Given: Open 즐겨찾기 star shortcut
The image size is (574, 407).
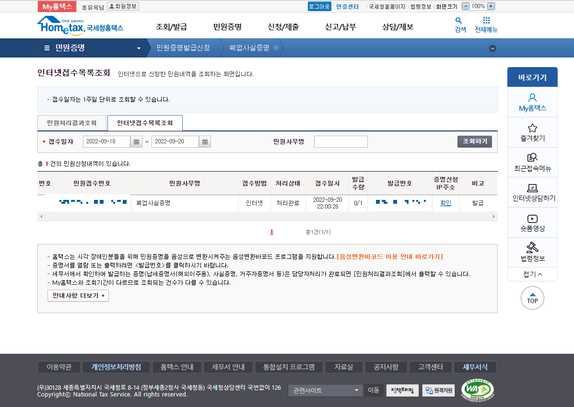Looking at the screenshot, I should pyautogui.click(x=532, y=132).
